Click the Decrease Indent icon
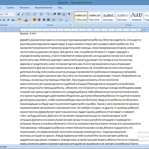The width and height of the screenshot is (149, 149). tap(55, 14)
